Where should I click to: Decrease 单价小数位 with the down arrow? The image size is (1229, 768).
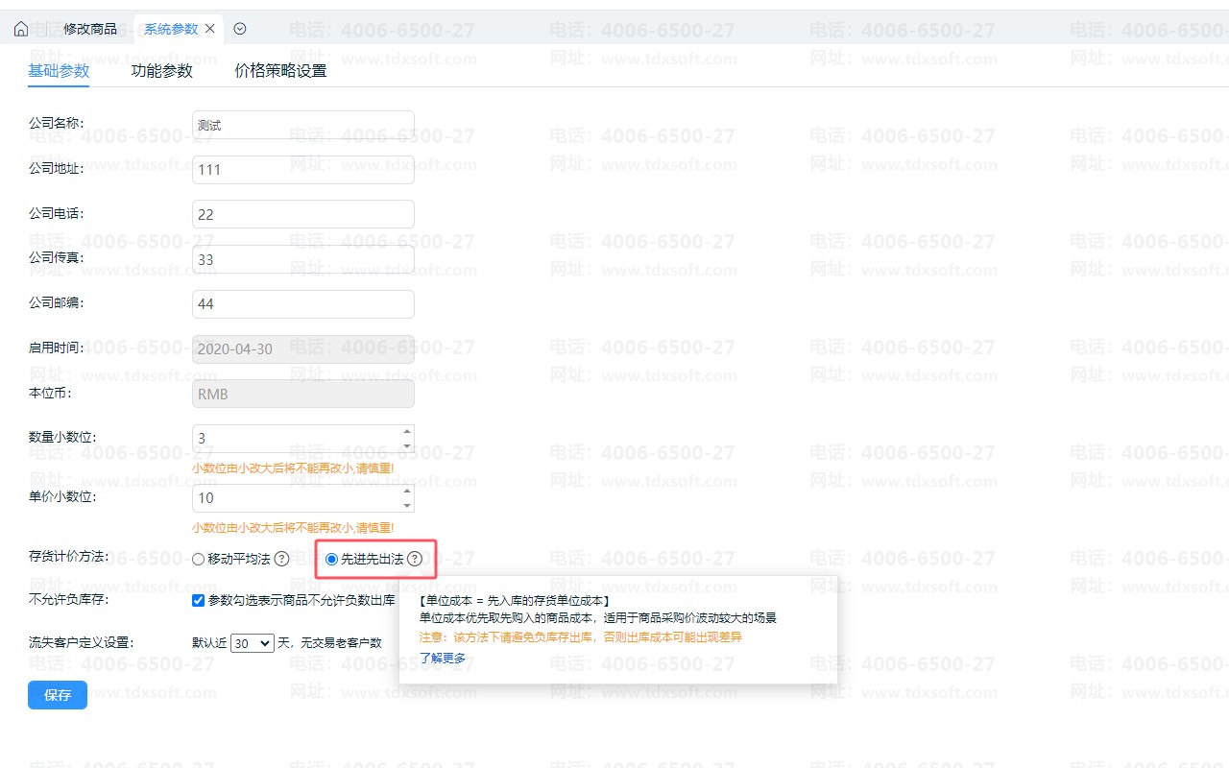tap(407, 505)
